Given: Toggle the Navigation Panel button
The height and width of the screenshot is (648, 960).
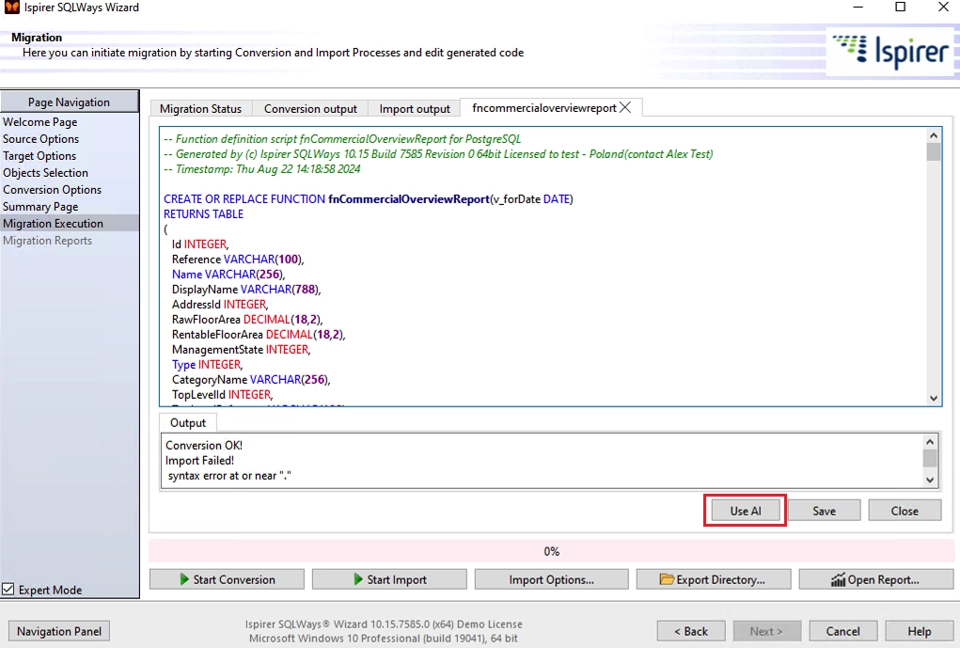Looking at the screenshot, I should point(59,631).
